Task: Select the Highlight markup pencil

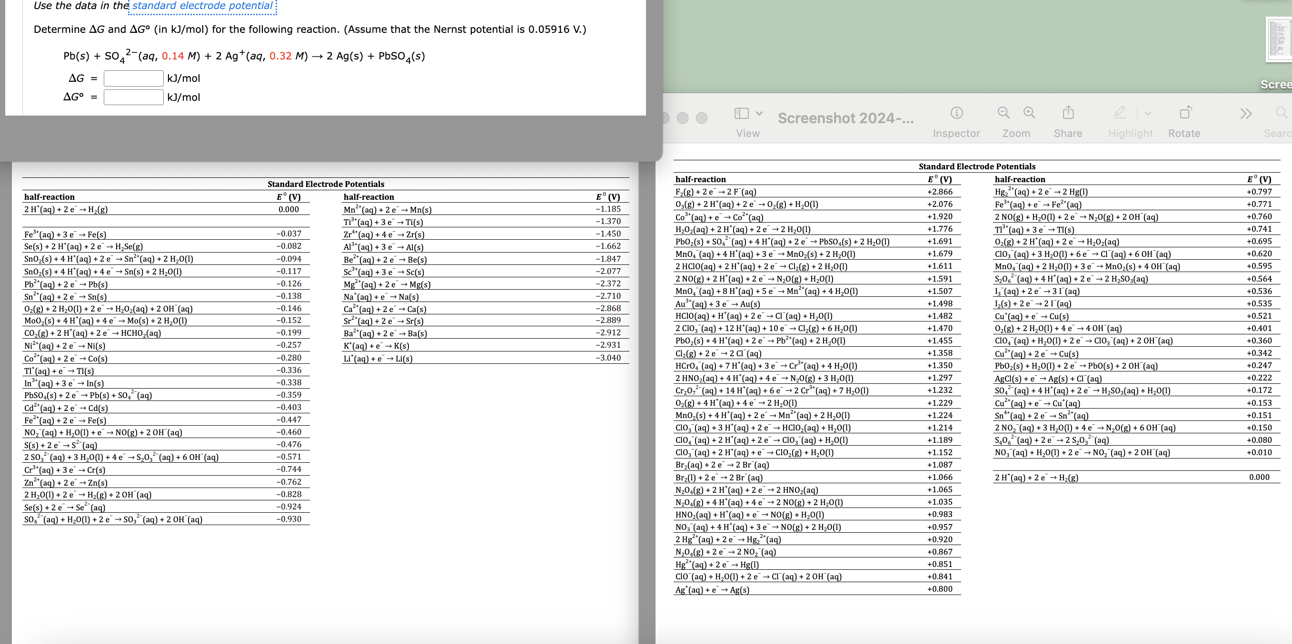Action: point(1120,112)
